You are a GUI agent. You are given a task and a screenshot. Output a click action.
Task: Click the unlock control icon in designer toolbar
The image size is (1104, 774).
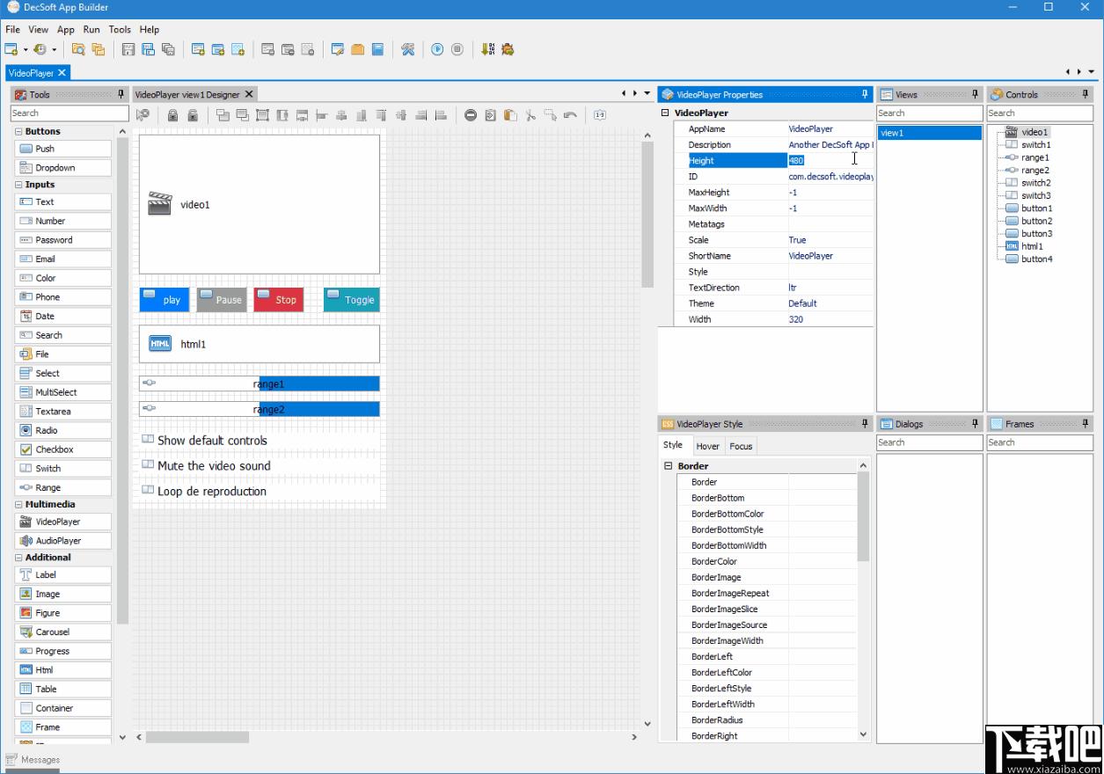[x=193, y=114]
